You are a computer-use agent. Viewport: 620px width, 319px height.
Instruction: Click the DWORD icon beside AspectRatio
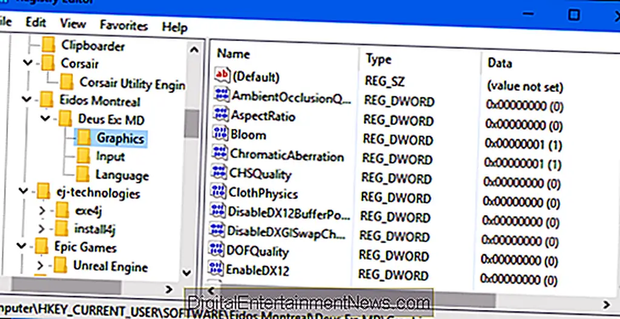tap(221, 115)
